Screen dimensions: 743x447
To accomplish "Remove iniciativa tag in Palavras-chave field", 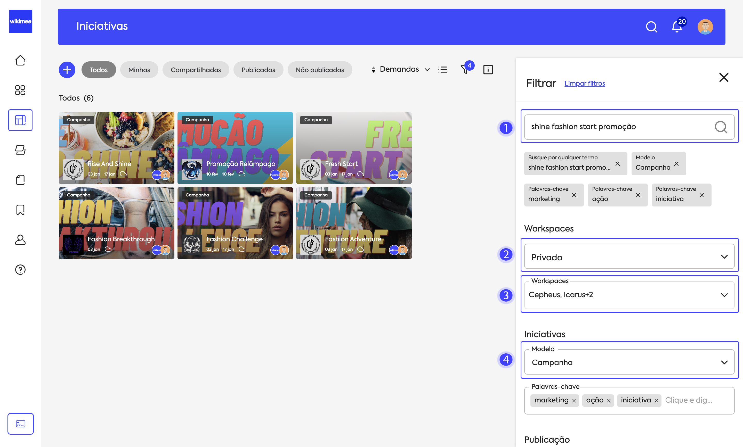I will [656, 401].
